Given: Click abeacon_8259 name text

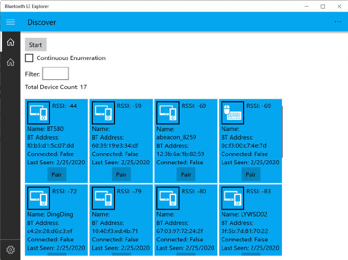Looking at the screenshot, I should pos(176,138).
